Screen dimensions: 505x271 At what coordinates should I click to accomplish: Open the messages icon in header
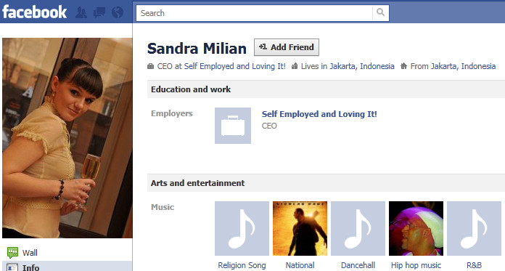click(99, 12)
